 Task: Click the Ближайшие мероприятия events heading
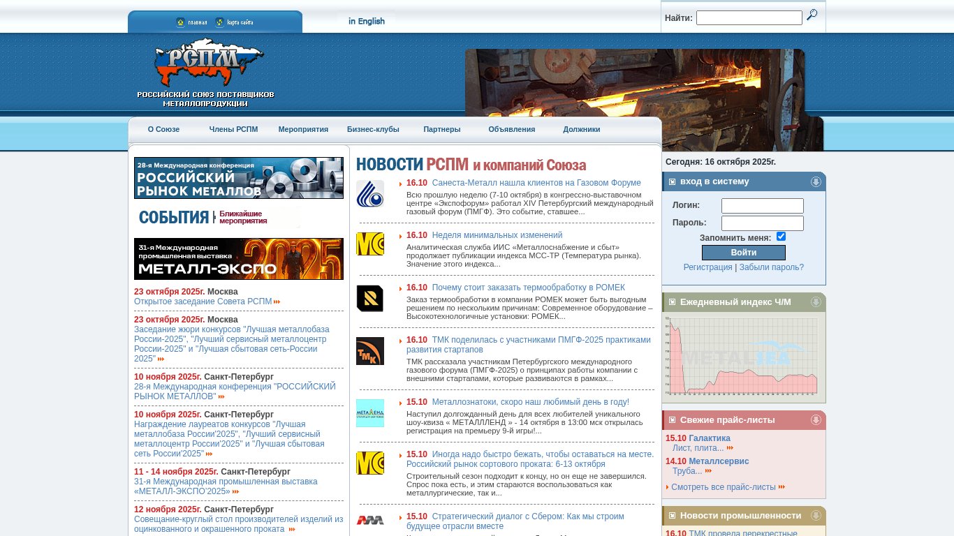point(243,217)
